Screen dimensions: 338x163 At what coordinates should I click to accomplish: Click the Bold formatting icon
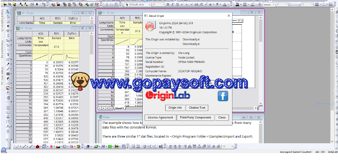(x=168, y=4)
